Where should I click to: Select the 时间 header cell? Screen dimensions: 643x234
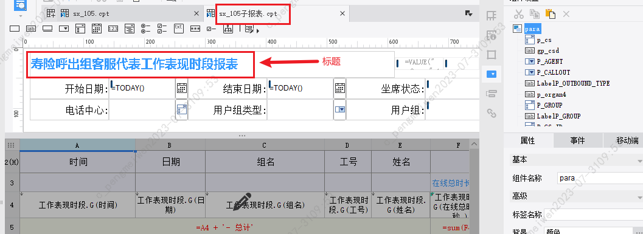[x=78, y=162]
